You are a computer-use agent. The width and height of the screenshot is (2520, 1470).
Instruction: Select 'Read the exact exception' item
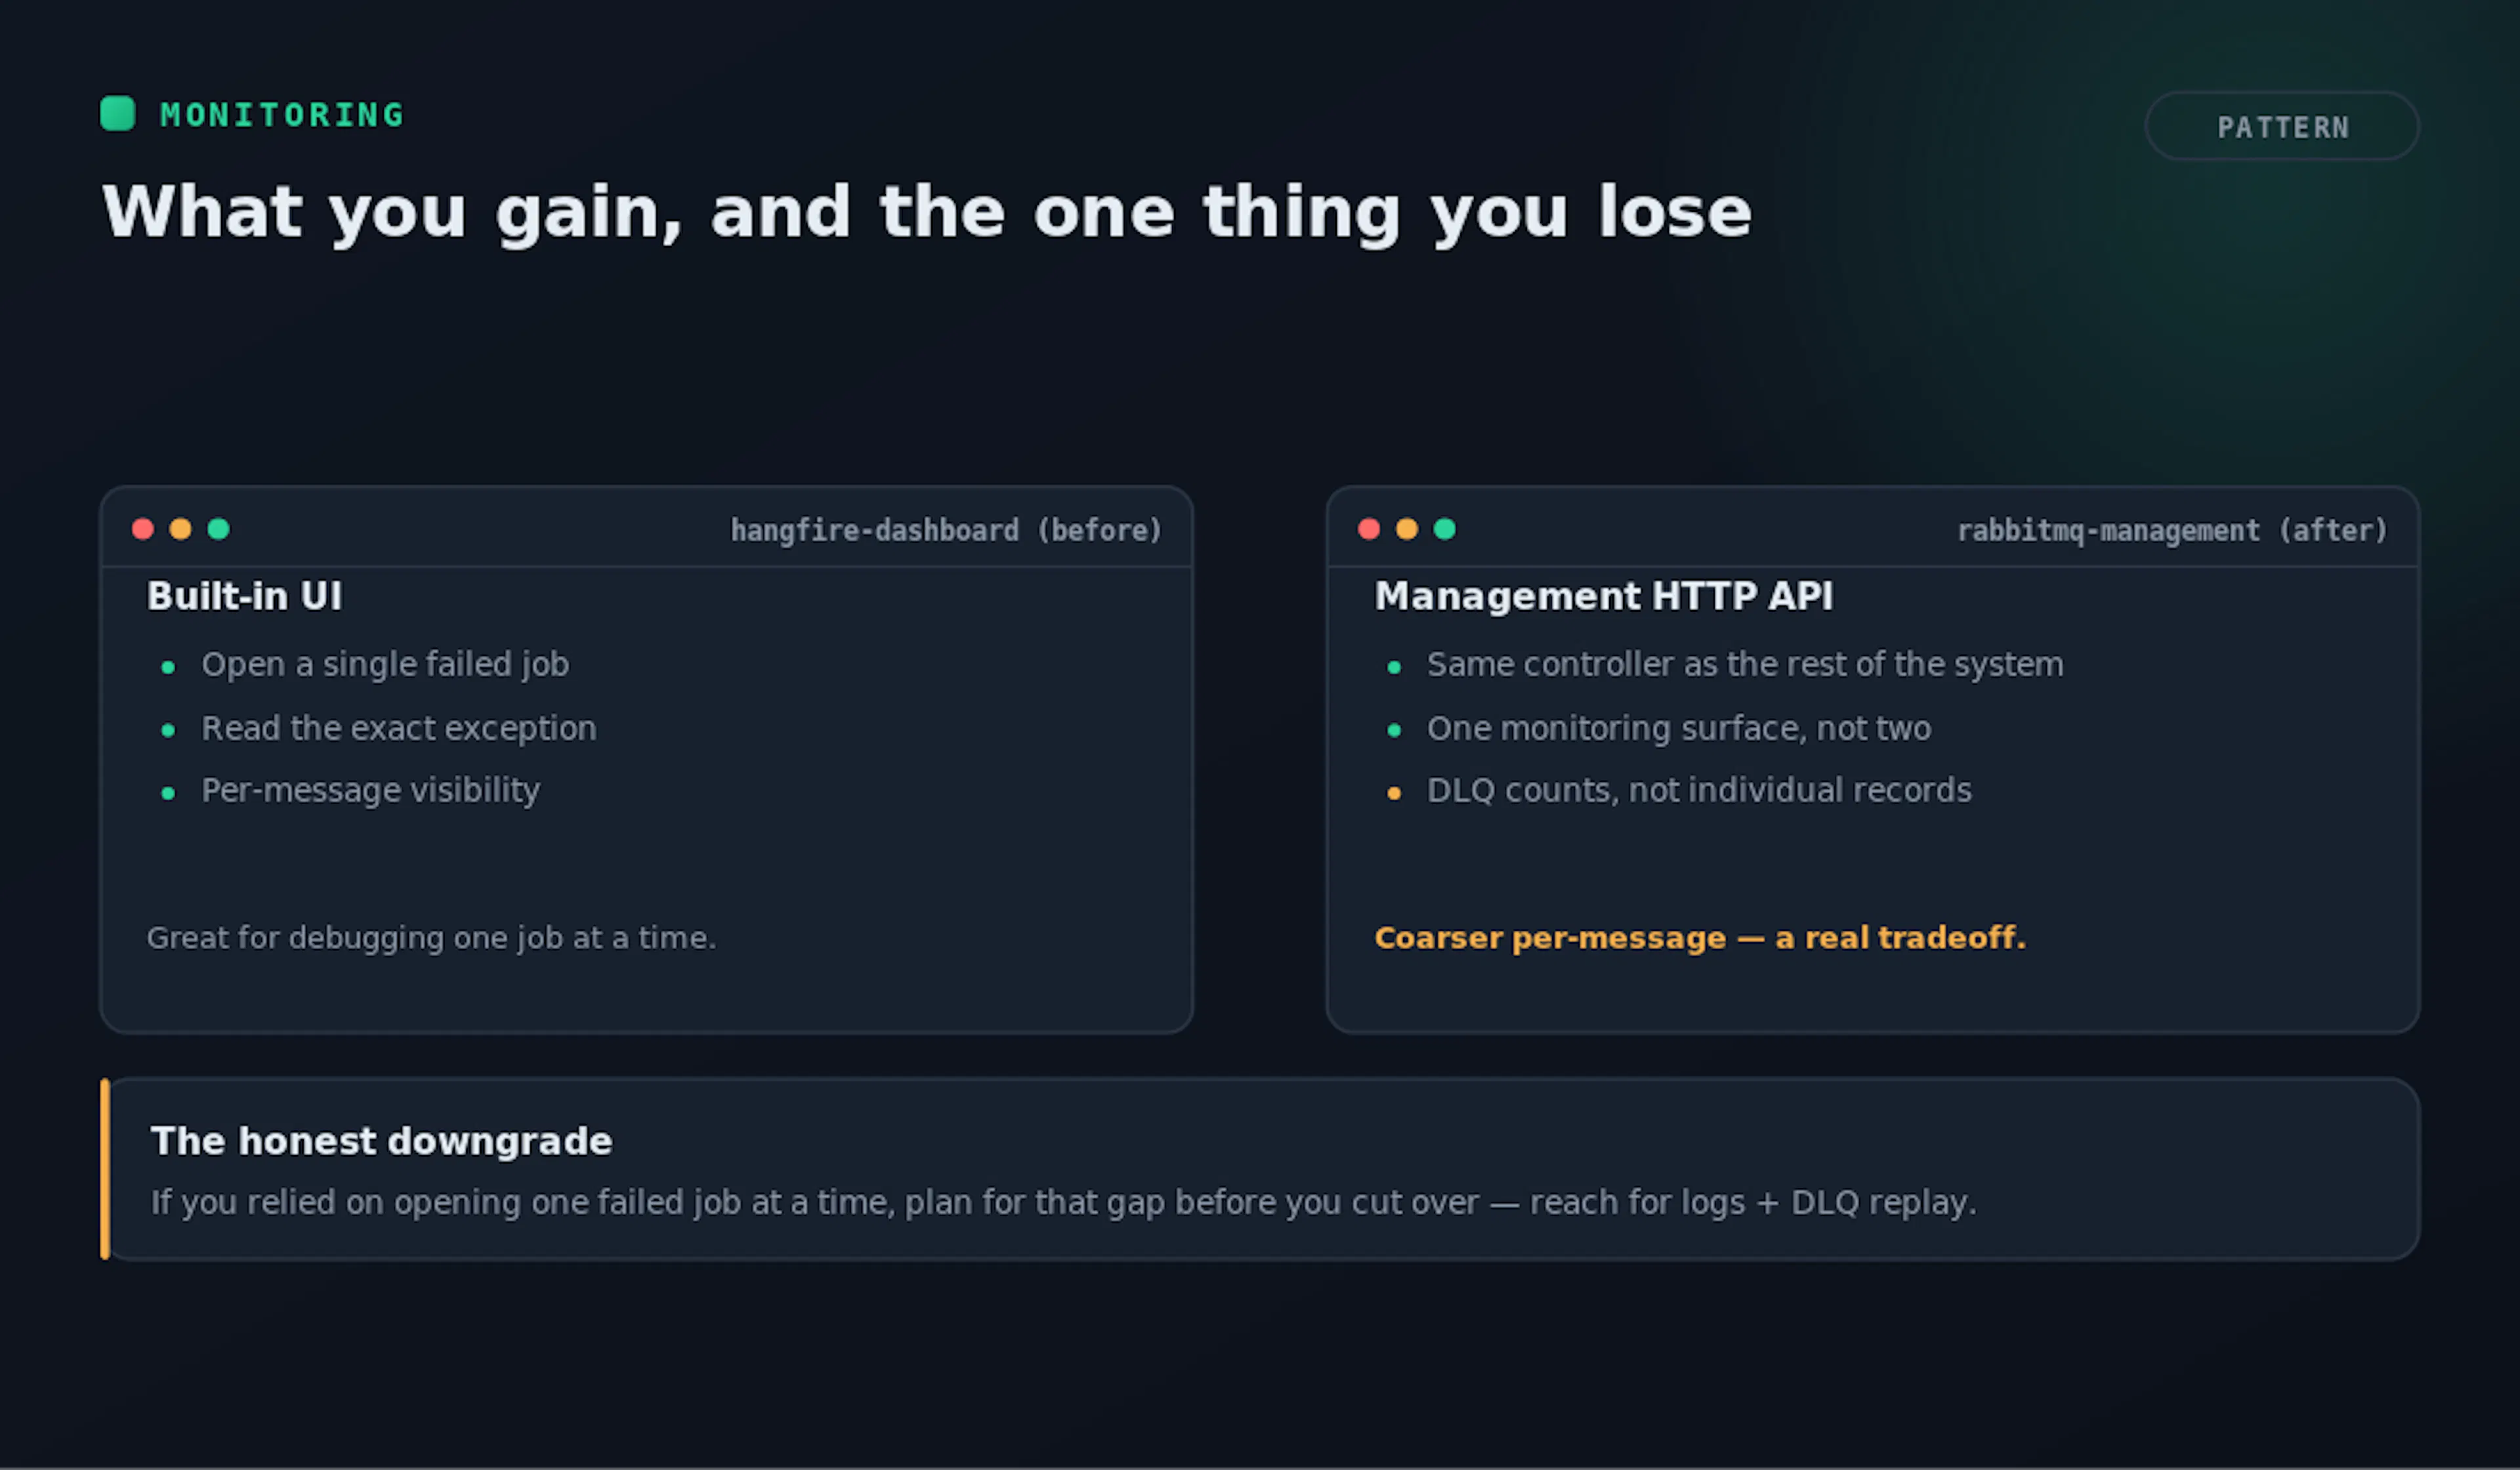(x=399, y=729)
